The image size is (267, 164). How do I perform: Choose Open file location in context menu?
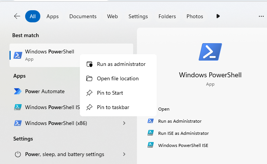pos(118,78)
